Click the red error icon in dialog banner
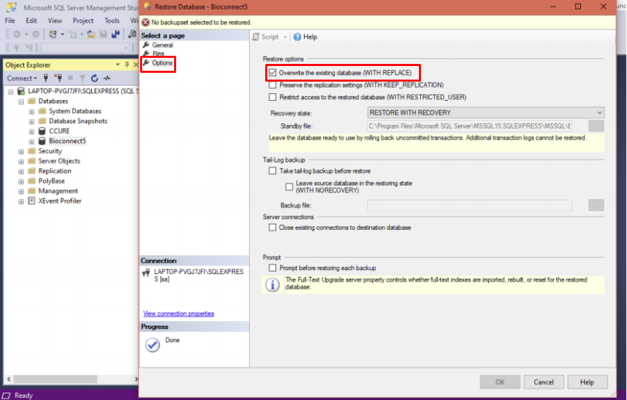This screenshot has width=627, height=400. 146,22
